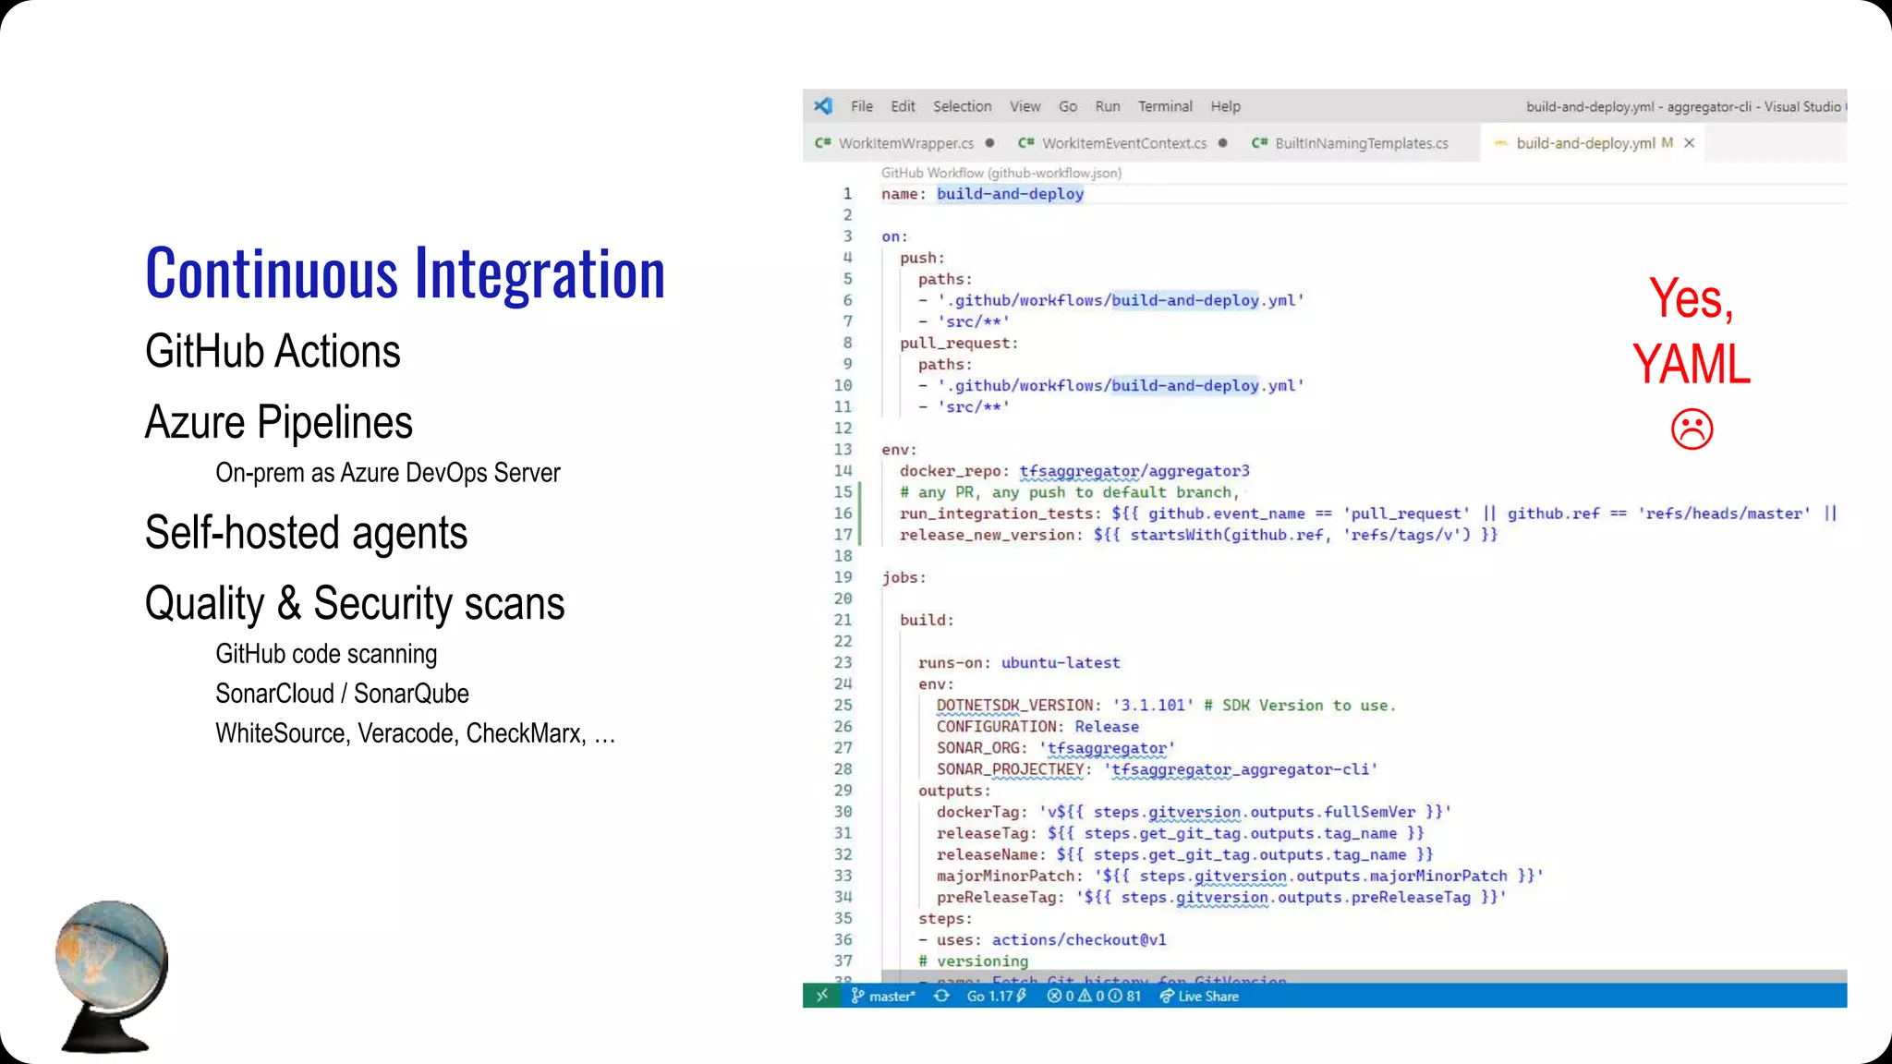1892x1064 pixels.
Task: Click the 'preReleaseTag:' output line
Action: click(x=1221, y=897)
